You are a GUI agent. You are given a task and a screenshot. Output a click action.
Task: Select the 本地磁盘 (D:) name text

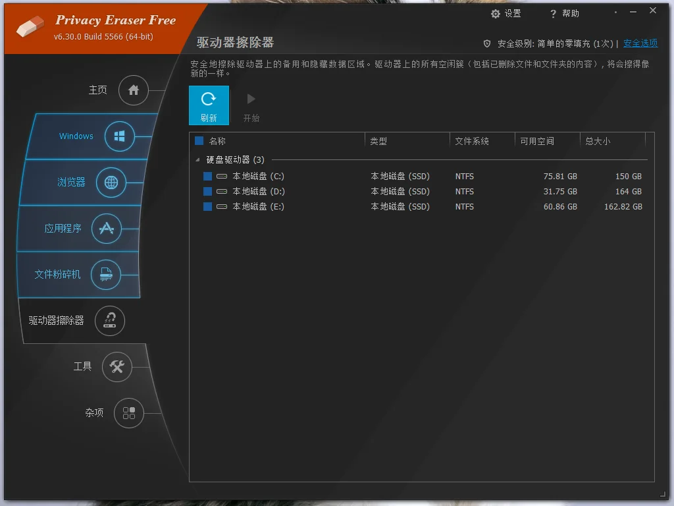(x=258, y=192)
